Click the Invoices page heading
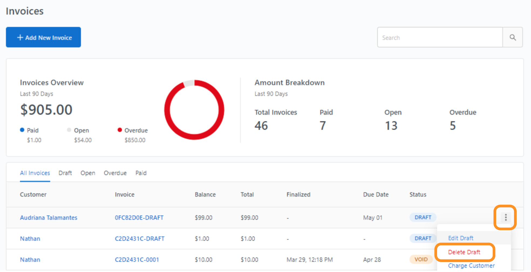 click(x=25, y=11)
